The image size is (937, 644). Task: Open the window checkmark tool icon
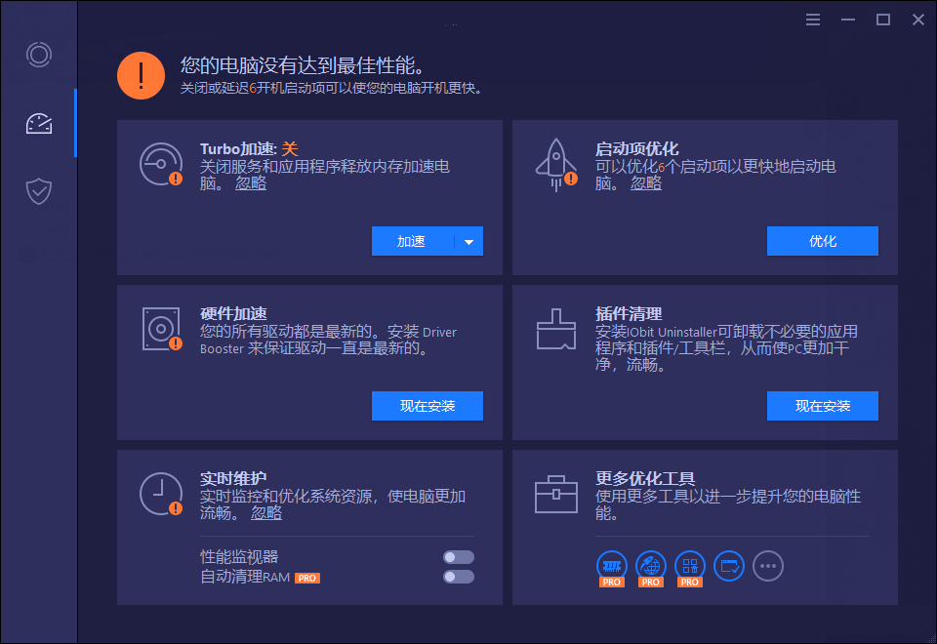click(x=729, y=566)
